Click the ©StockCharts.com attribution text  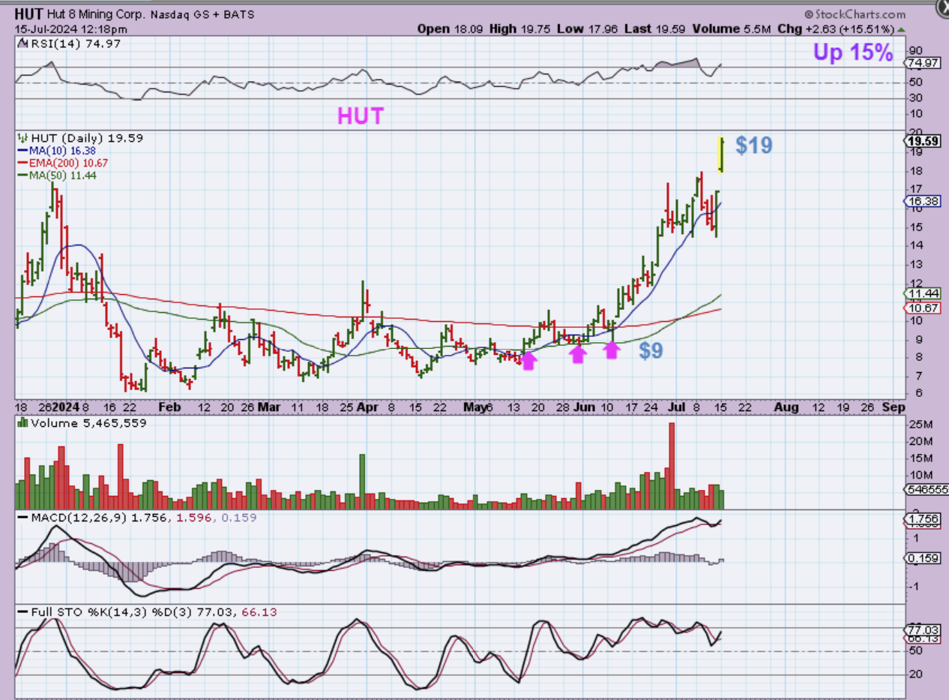click(x=855, y=14)
